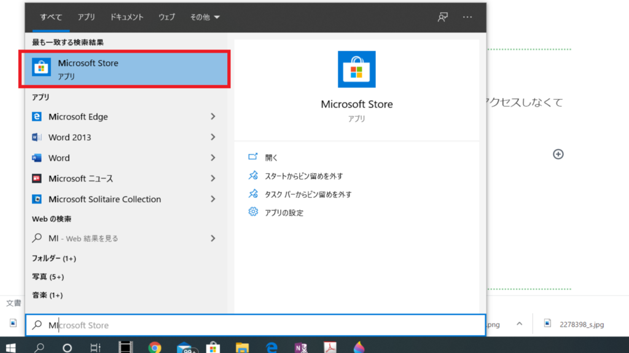
Task: Click the film strip app icon on taskbar
Action: click(125, 347)
